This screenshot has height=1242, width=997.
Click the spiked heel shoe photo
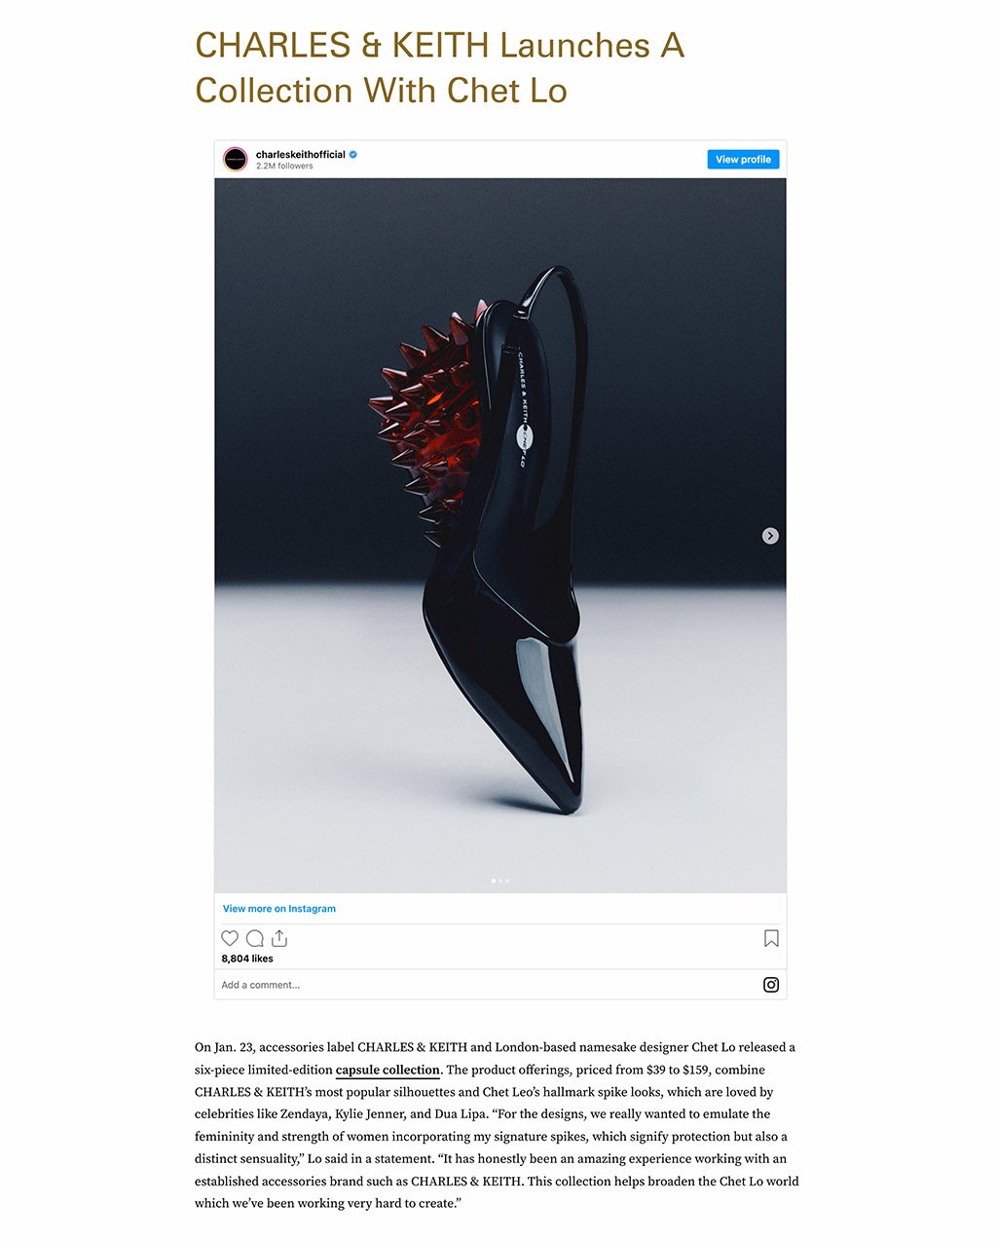point(500,535)
